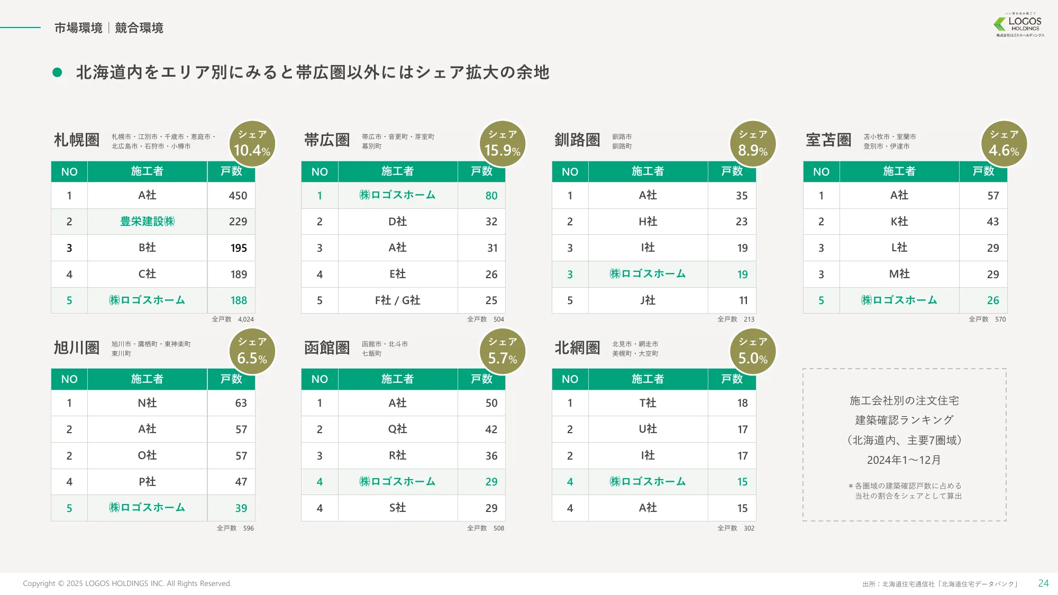Click the 札幌圏 section heading

click(x=76, y=139)
